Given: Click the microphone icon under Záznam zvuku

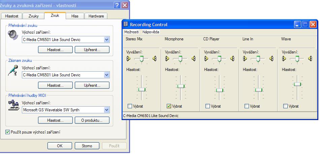Looking at the screenshot, I should 13,70.
